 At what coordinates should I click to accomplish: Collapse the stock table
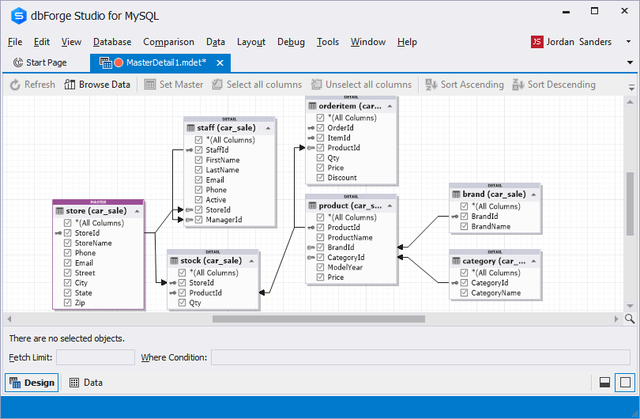252,261
